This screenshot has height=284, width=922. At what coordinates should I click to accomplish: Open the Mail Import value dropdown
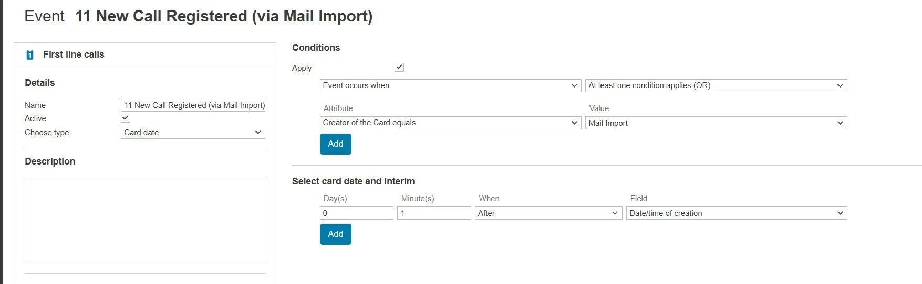click(x=716, y=123)
